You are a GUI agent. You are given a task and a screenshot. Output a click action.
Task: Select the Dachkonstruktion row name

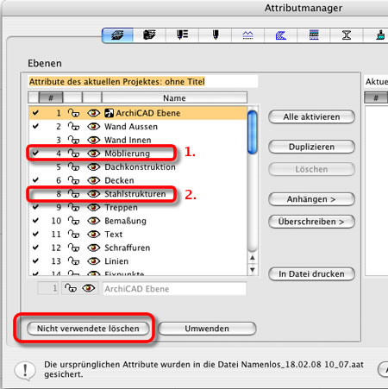click(x=140, y=166)
